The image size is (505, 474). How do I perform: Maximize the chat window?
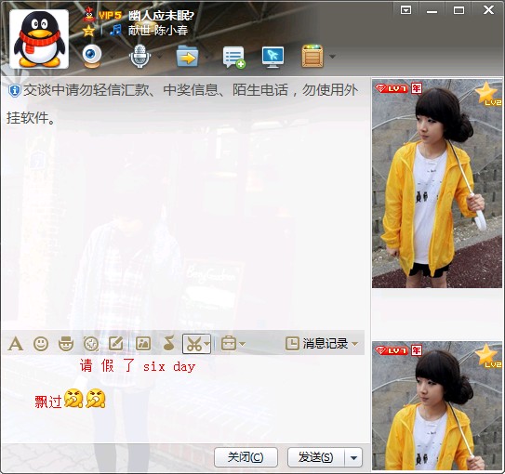pyautogui.click(x=458, y=10)
